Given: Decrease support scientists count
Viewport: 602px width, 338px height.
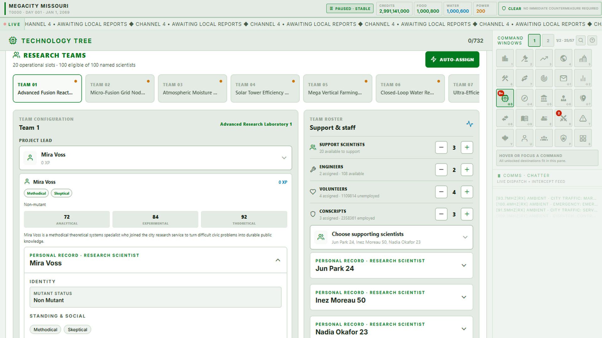Looking at the screenshot, I should [441, 147].
